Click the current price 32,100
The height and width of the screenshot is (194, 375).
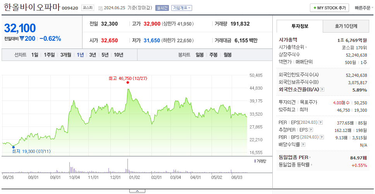pos(20,28)
